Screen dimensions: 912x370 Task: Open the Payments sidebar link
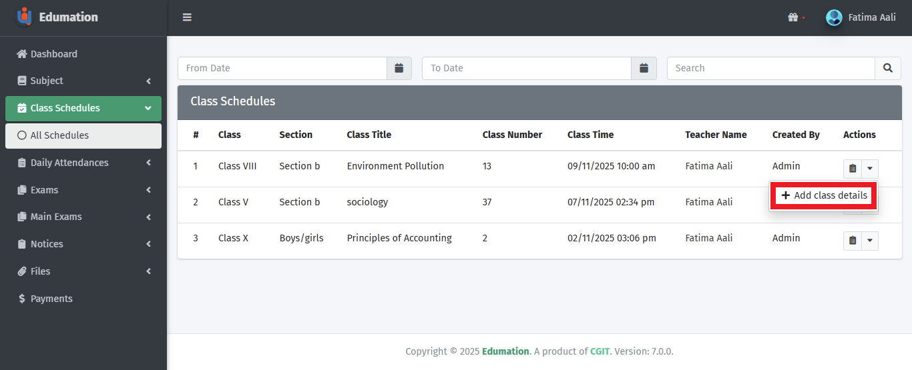click(51, 299)
